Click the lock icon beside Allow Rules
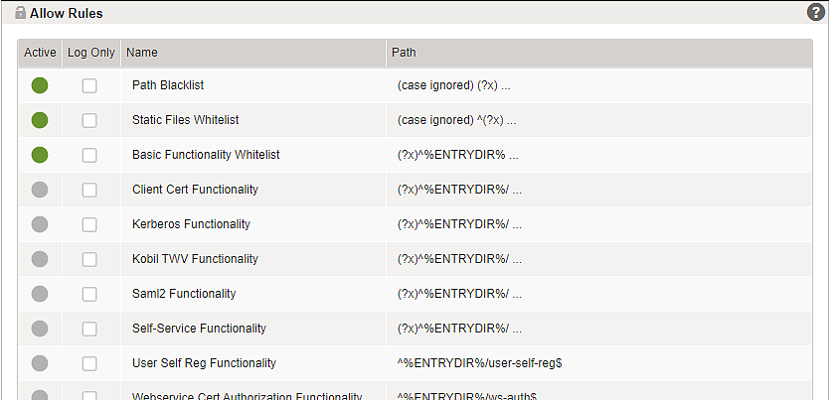Image resolution: width=830 pixels, height=400 pixels. (x=21, y=13)
